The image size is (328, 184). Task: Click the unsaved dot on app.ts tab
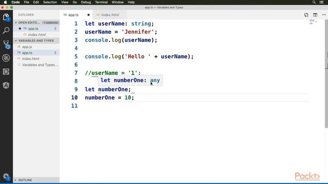click(89, 15)
